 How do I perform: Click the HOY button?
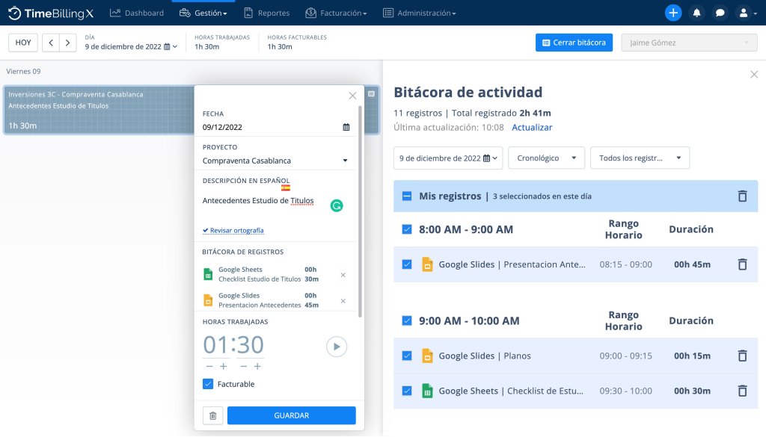pos(23,43)
